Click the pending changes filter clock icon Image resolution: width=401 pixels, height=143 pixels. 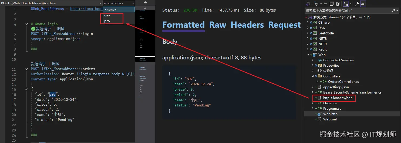316,4
